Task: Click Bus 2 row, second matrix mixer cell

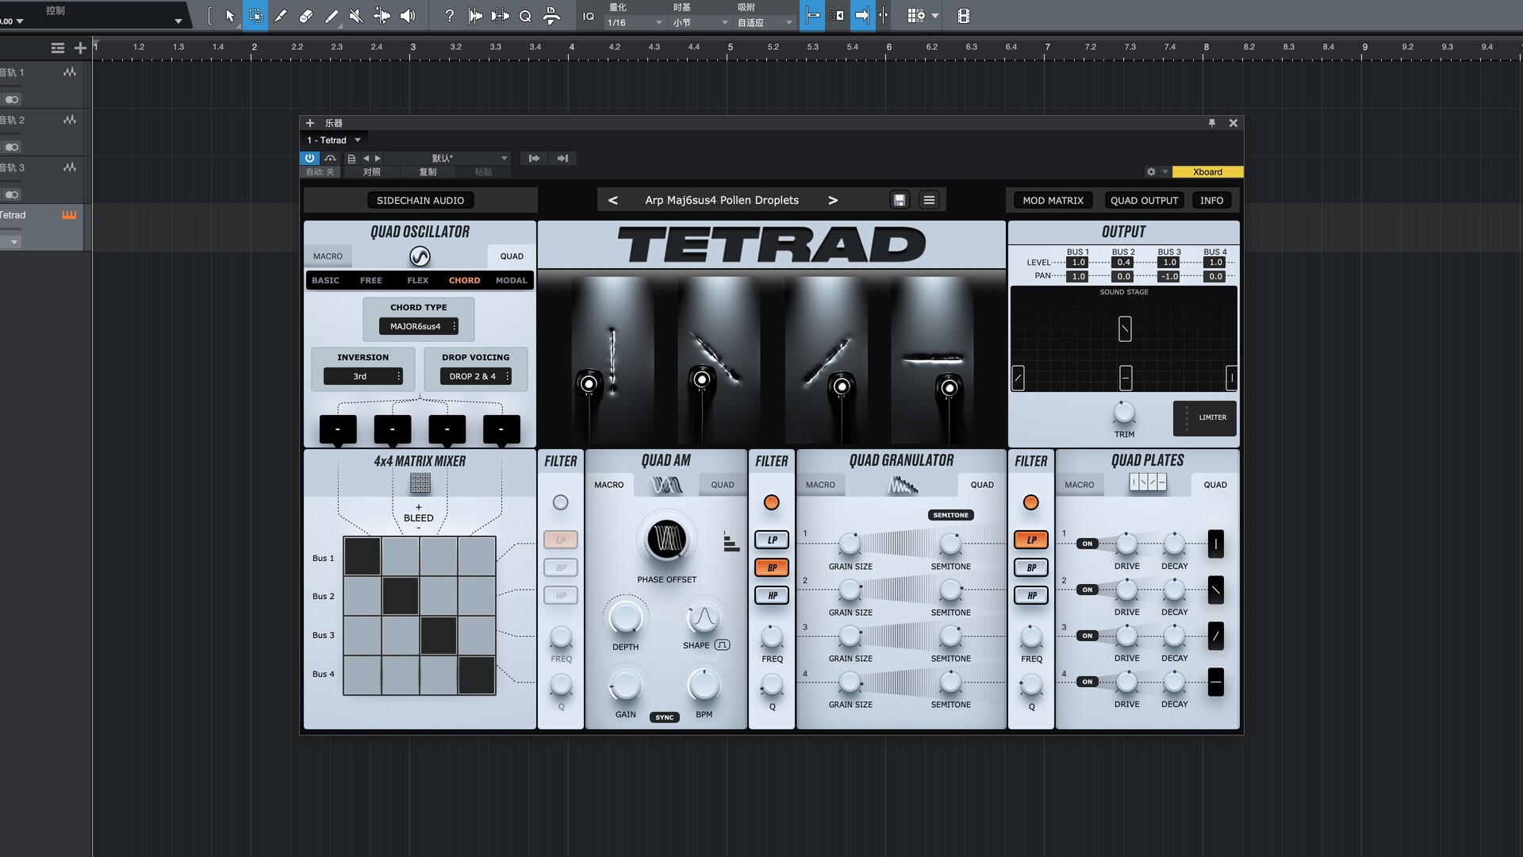Action: coord(401,596)
